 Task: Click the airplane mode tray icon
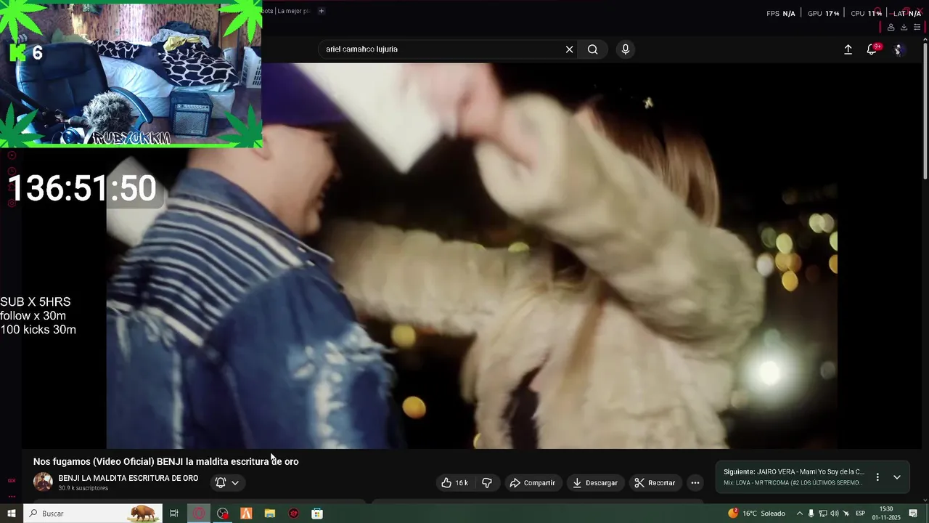click(x=846, y=514)
